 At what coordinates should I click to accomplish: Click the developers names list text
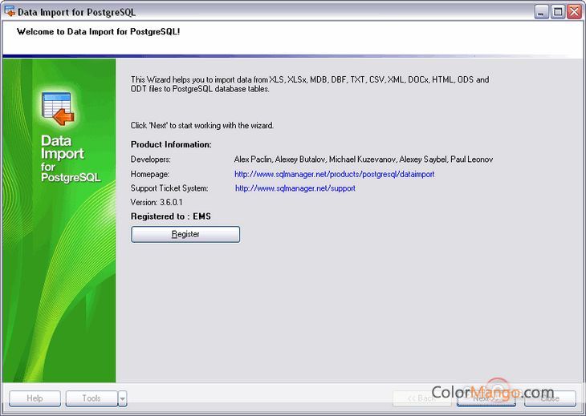[364, 160]
